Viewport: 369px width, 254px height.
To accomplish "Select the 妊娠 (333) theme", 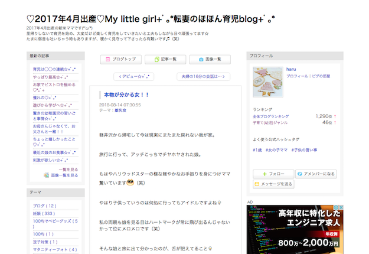I will [x=45, y=213].
